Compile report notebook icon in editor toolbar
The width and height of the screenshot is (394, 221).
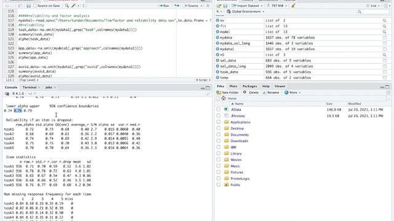click(84, 6)
